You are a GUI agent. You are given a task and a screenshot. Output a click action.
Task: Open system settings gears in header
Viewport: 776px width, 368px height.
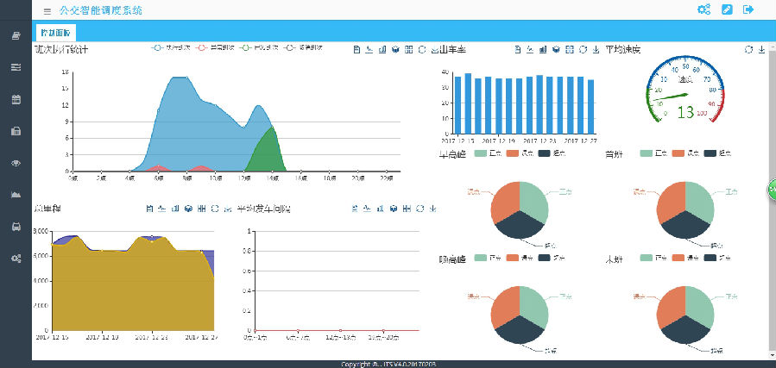click(x=703, y=10)
